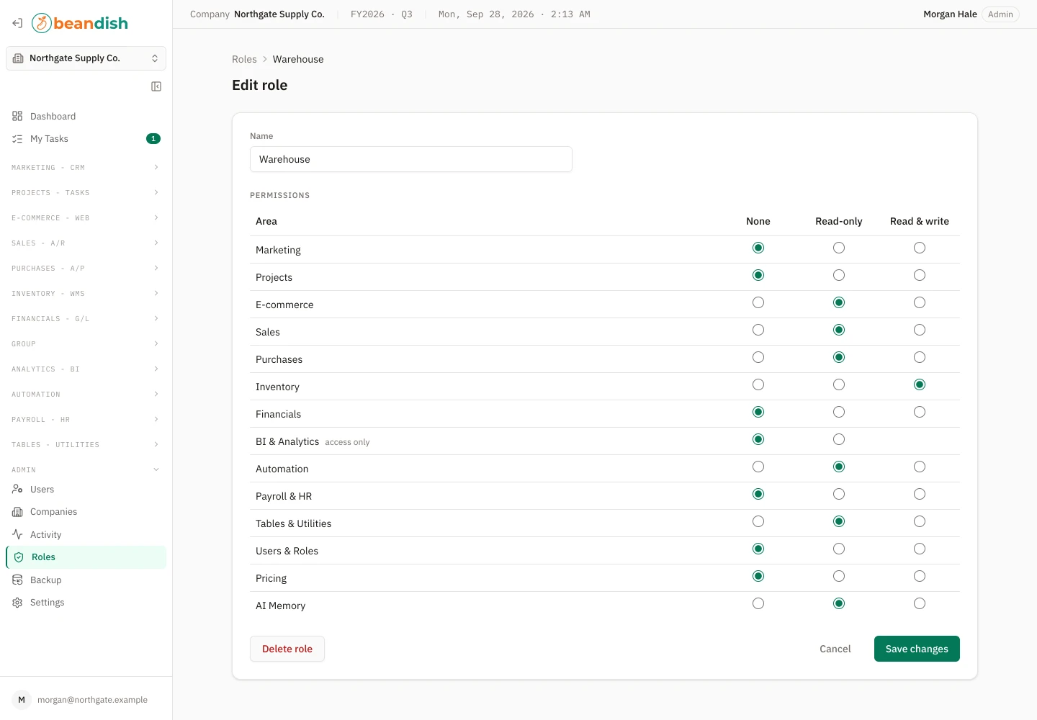Click the Delete role button

coord(287,649)
